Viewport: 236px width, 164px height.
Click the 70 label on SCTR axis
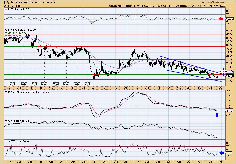(x=228, y=146)
